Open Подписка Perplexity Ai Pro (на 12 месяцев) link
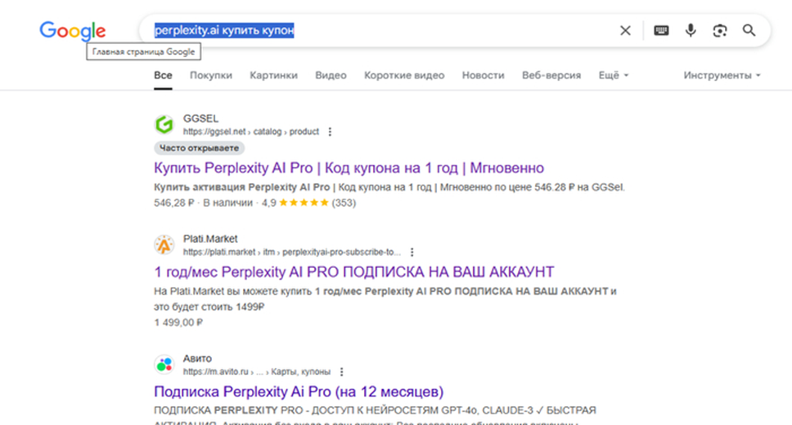The width and height of the screenshot is (792, 425). tap(299, 391)
